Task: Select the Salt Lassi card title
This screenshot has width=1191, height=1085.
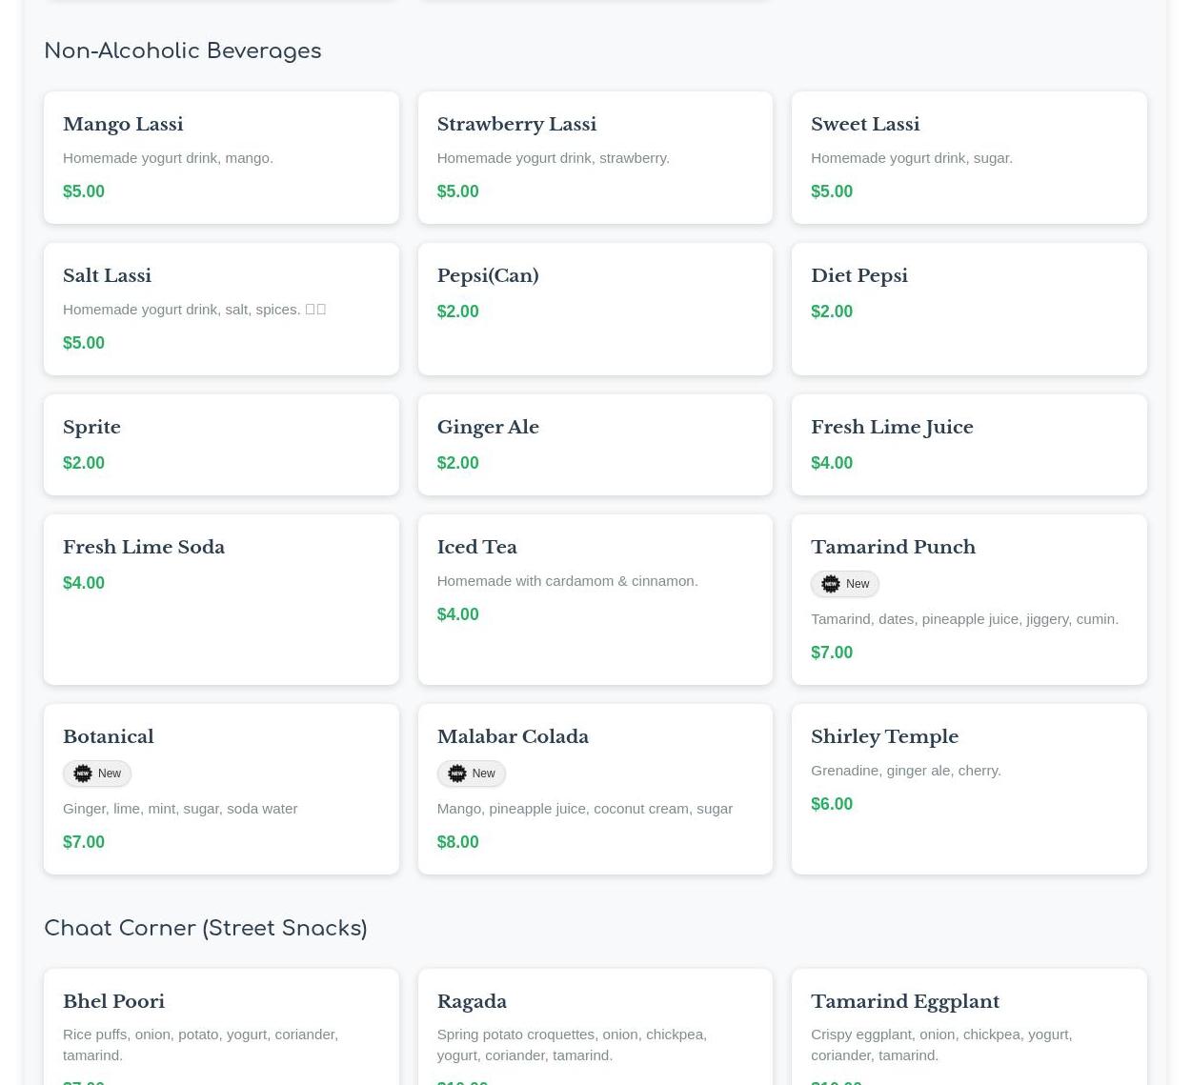Action: click(107, 276)
